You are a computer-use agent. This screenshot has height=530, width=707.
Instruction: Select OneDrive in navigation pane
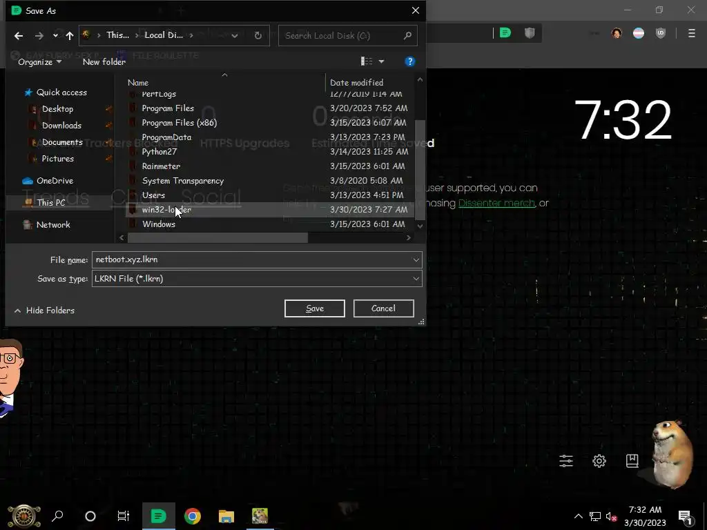[55, 181]
